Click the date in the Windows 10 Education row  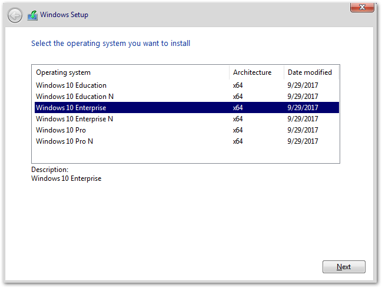click(x=303, y=85)
